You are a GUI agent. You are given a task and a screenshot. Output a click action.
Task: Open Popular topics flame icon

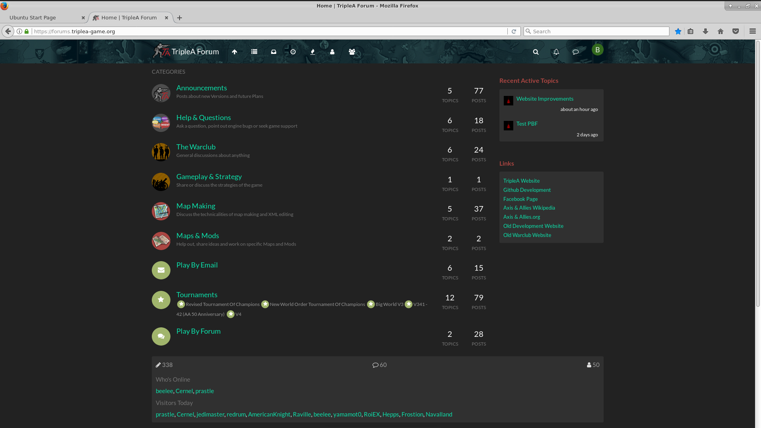tap(312, 52)
